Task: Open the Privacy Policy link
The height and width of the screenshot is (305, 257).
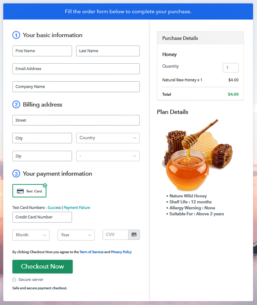Action: tap(121, 252)
